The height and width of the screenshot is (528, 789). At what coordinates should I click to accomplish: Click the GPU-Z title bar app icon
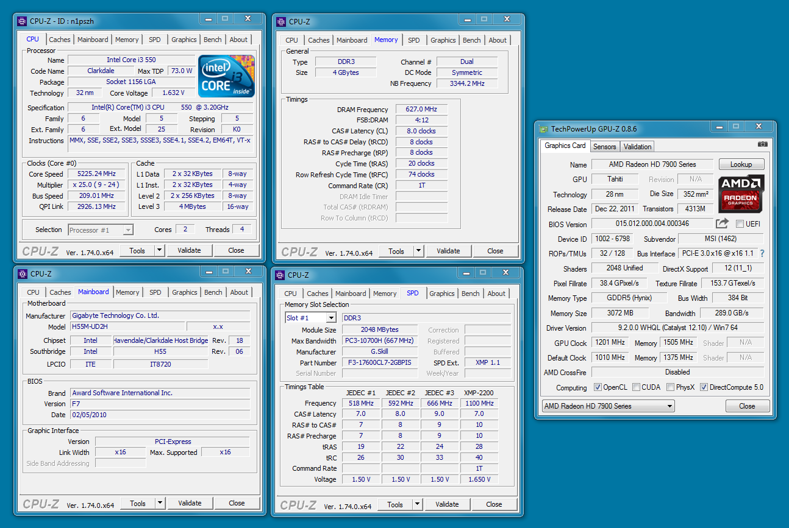[544, 128]
